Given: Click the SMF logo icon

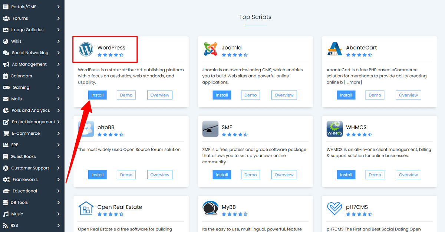Looking at the screenshot, I should tap(210, 128).
